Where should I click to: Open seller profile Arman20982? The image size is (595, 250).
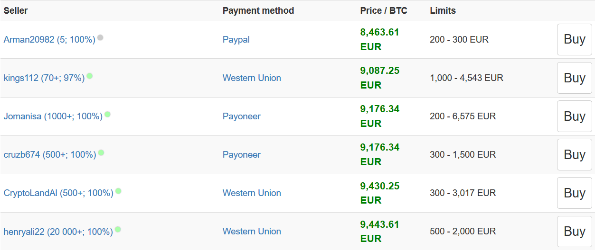49,40
